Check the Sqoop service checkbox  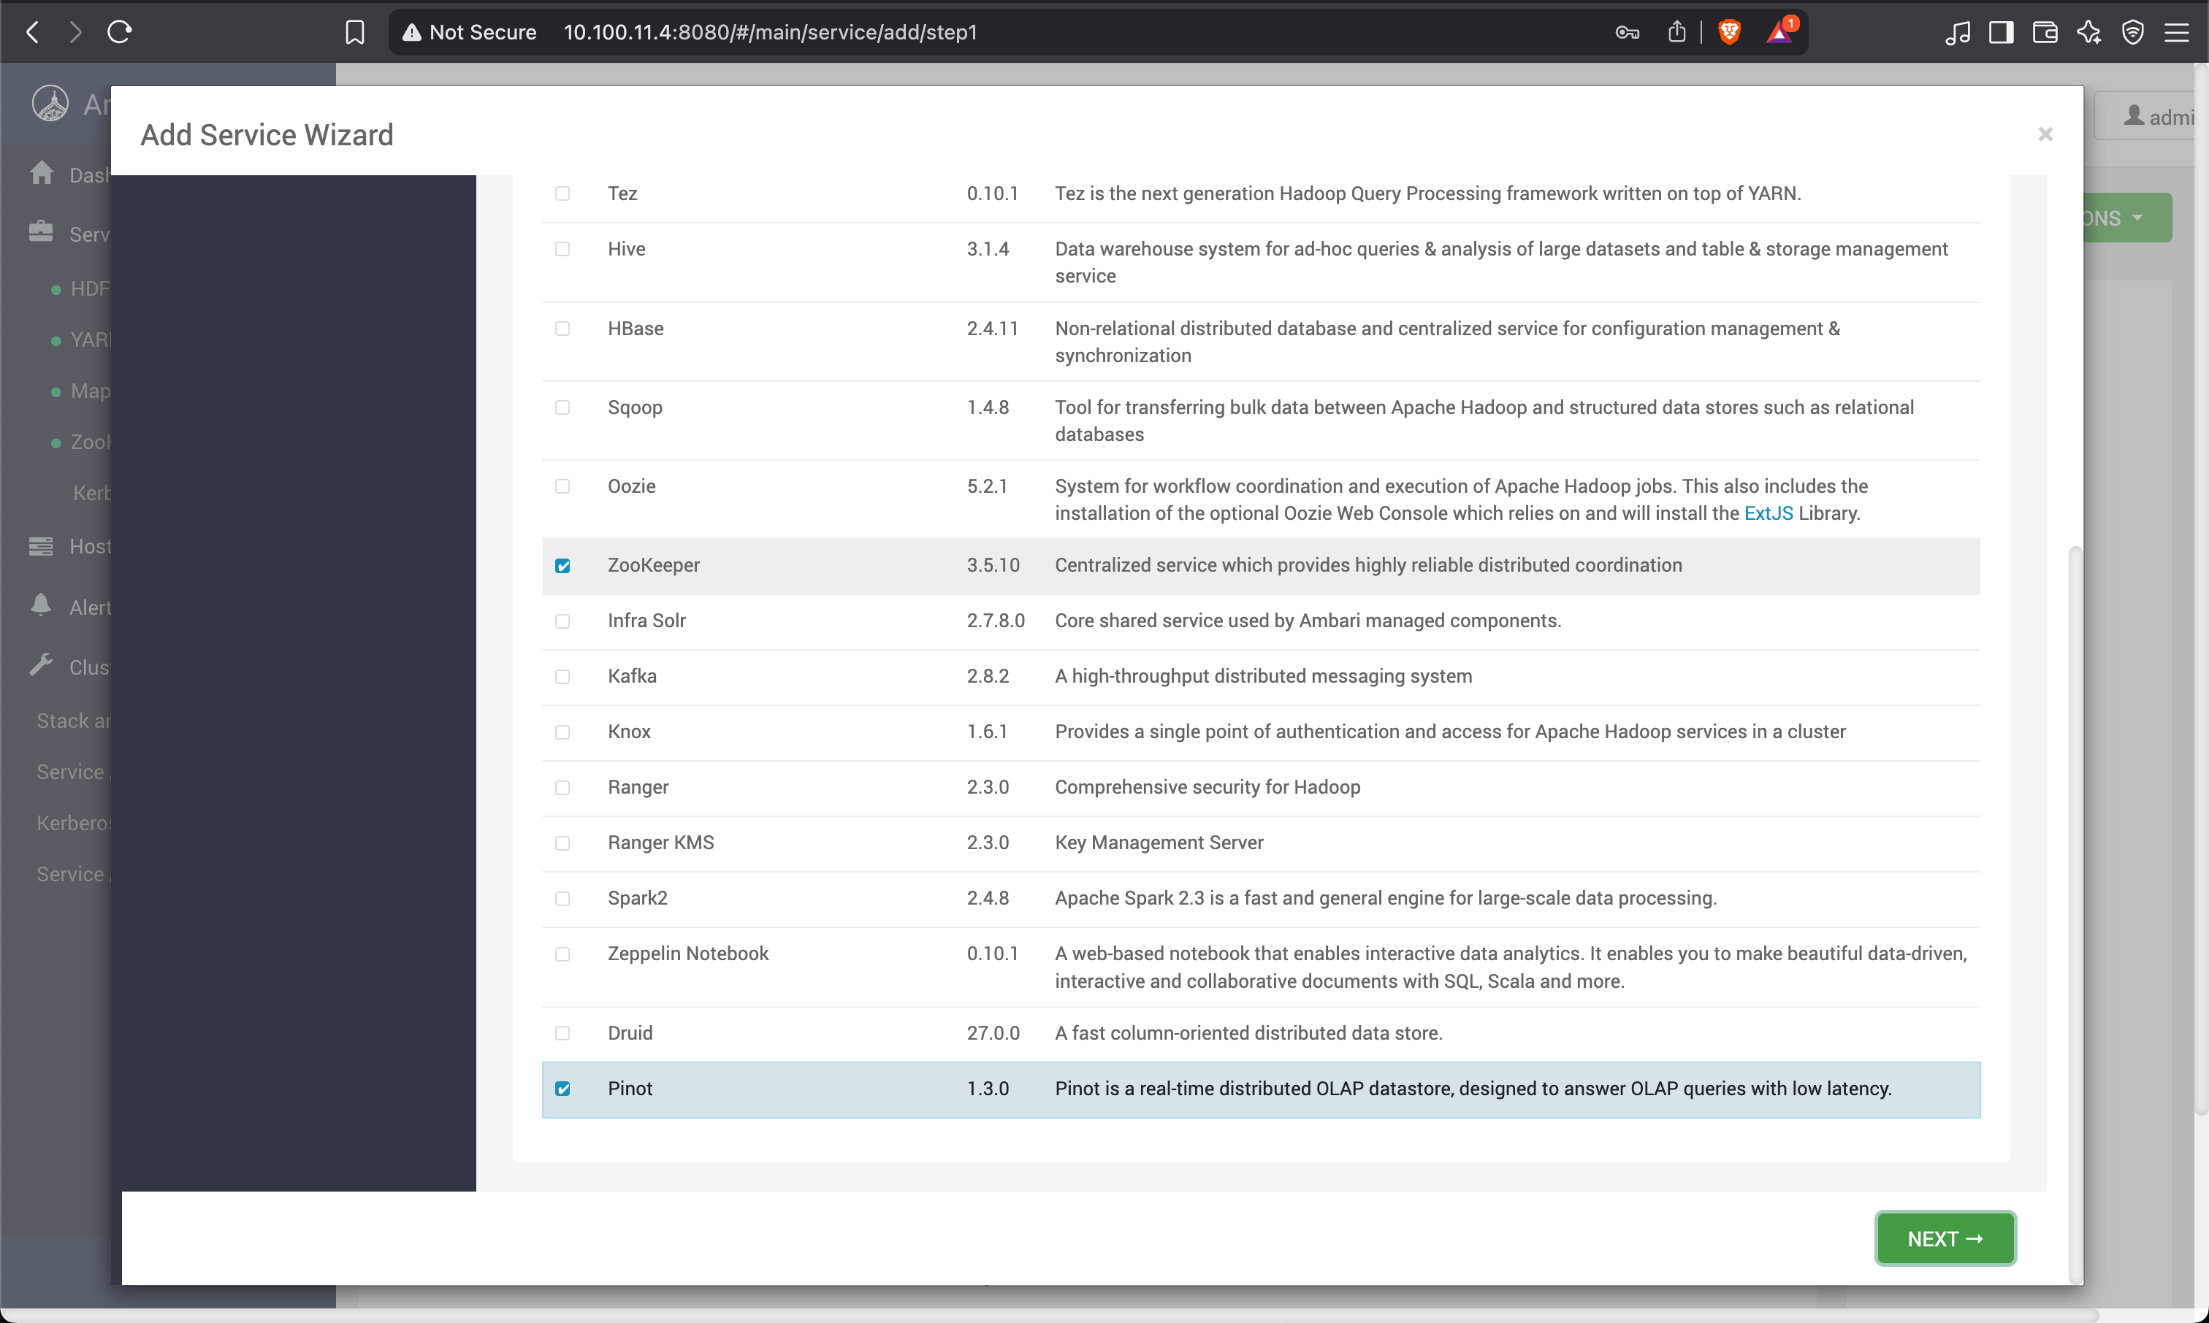562,407
